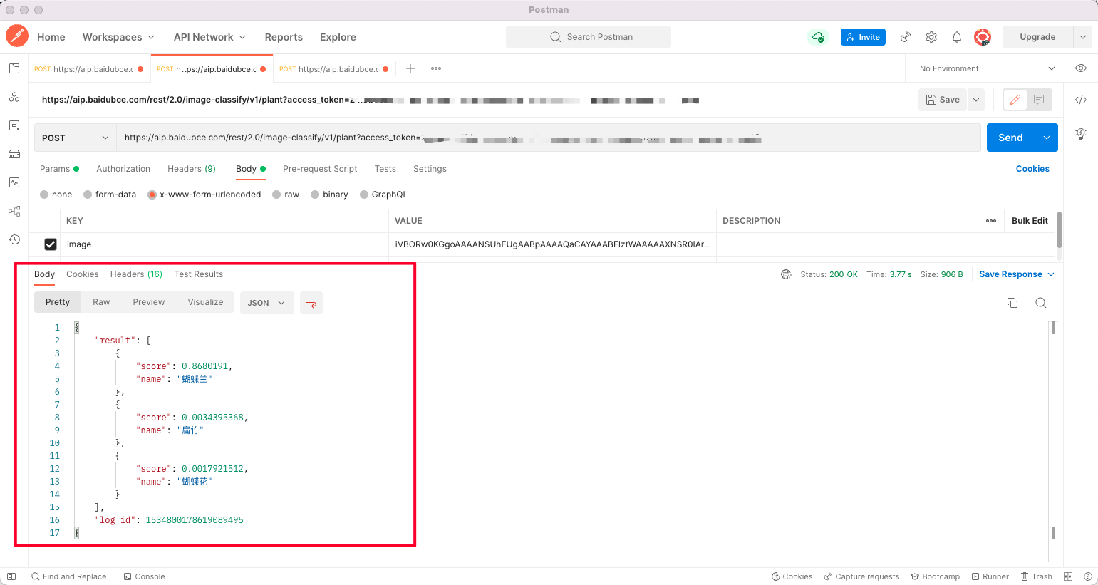Click the comments icon beside Save
The image size is (1098, 585).
(1039, 100)
